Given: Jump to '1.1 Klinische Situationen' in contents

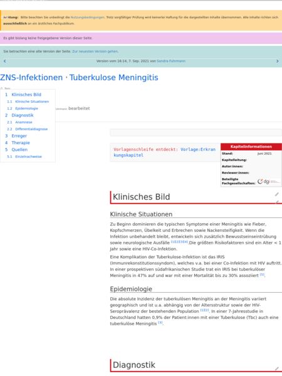Looking at the screenshot, I should pos(28,102).
